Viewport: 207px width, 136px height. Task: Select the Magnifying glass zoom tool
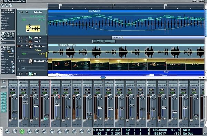10,36
